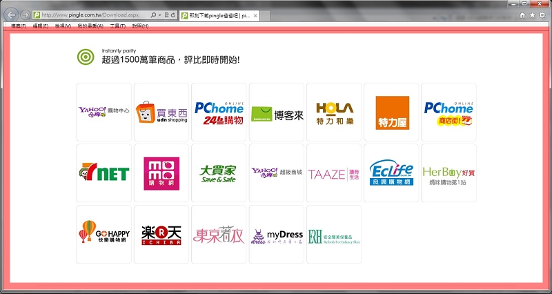Viewport: 552px width, 294px height.
Task: Open the Yahoo 購物中心 store logo
Action: click(x=104, y=112)
